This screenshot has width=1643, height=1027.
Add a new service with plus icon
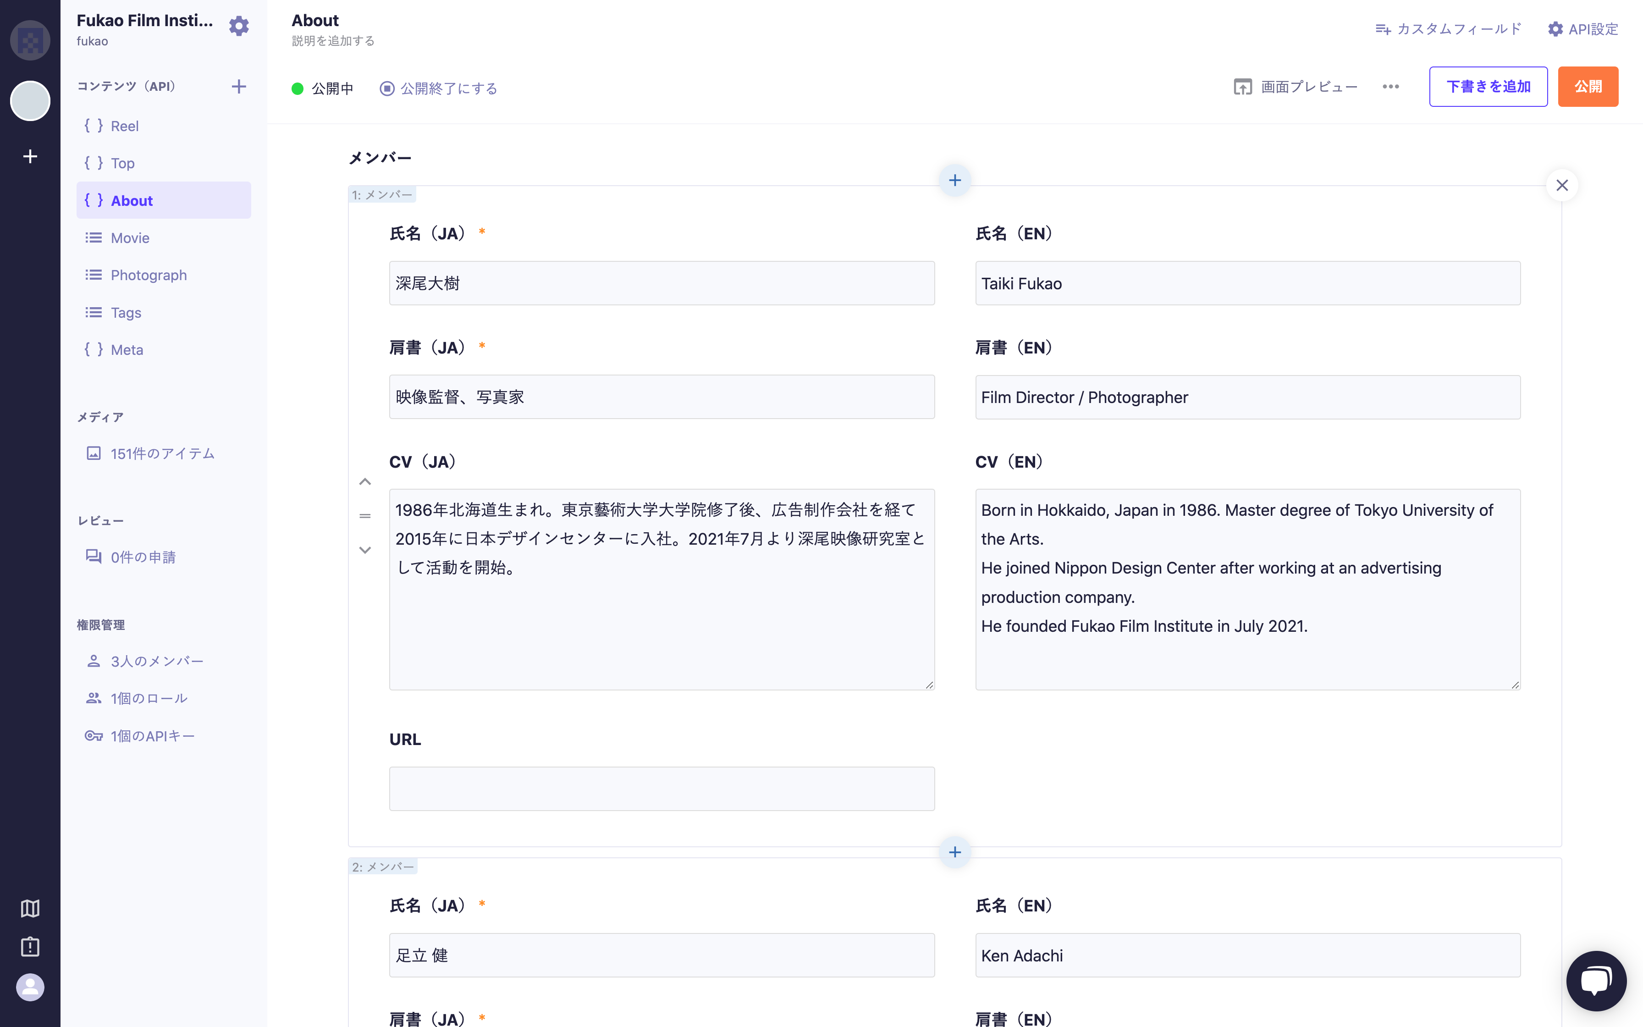(30, 156)
